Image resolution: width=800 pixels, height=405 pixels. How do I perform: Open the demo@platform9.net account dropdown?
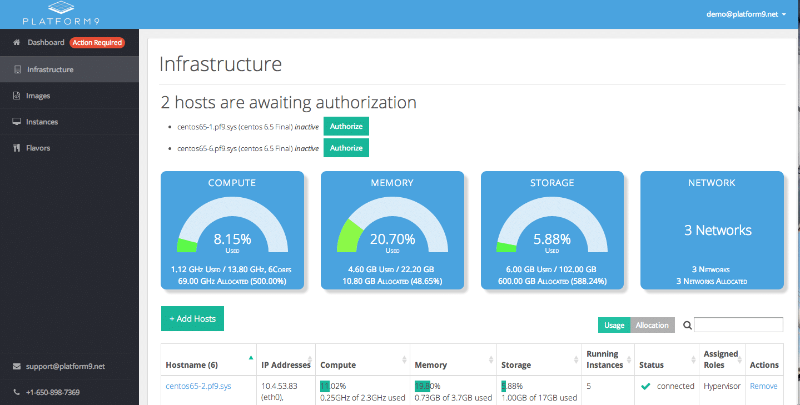746,14
